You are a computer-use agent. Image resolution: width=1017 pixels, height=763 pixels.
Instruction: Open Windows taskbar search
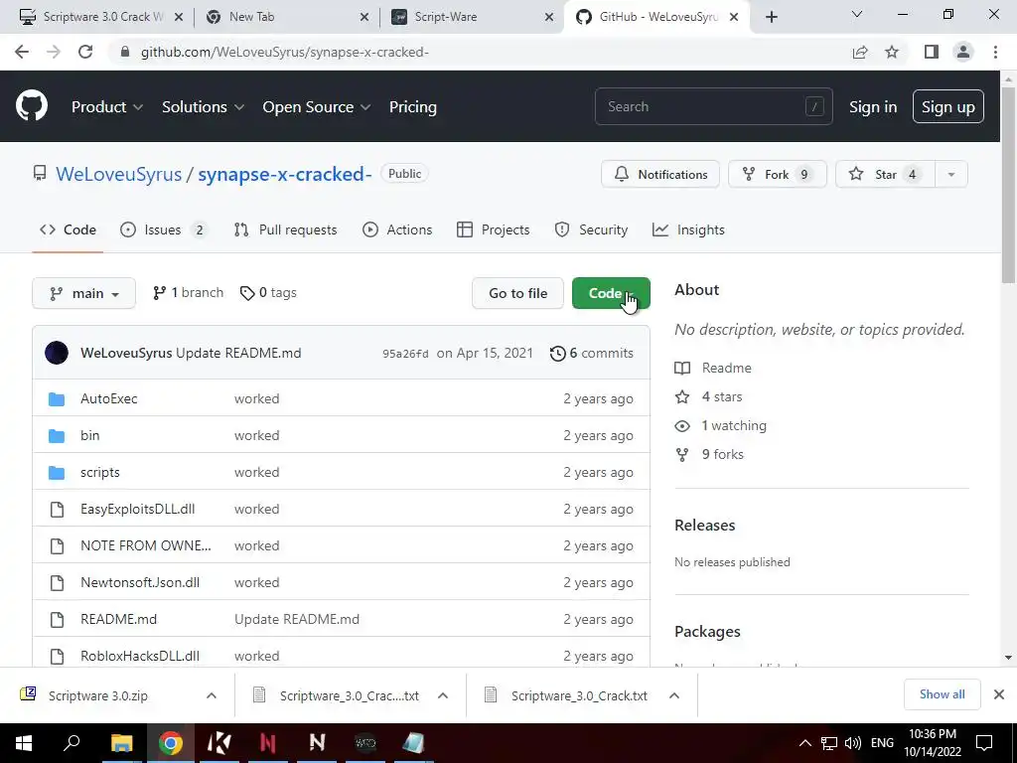pos(72,742)
